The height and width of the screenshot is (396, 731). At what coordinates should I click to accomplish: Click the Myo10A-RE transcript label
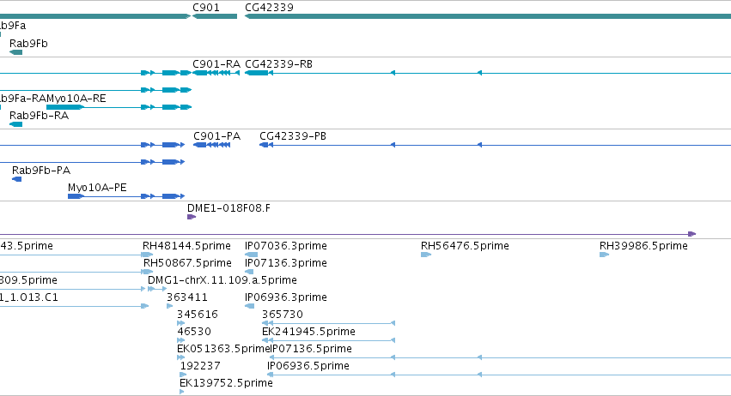[x=76, y=99]
